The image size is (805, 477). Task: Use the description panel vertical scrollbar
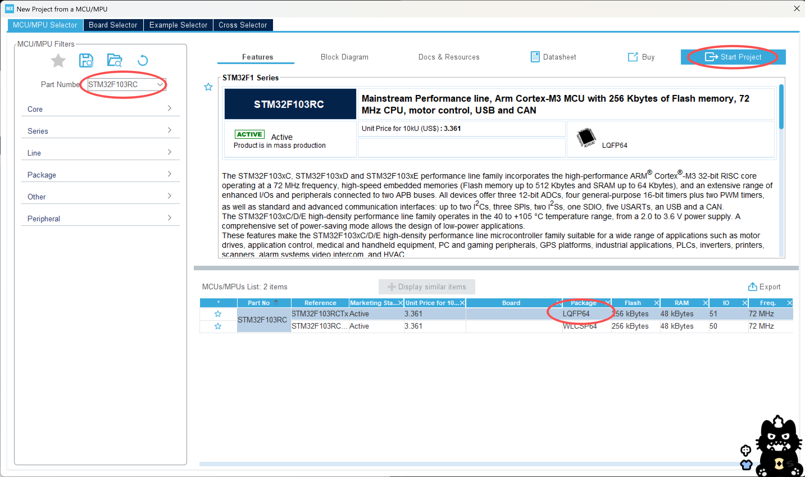[x=781, y=107]
